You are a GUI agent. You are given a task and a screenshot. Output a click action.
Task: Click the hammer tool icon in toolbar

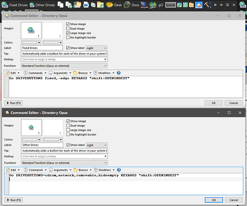[206, 5]
